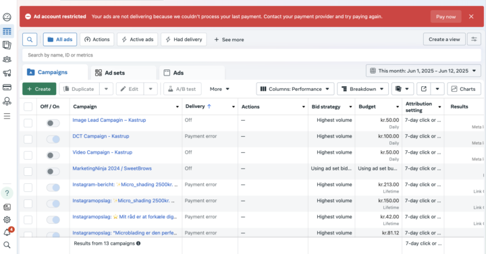Screen dimensions: 486x254
Task: Click the sort arrow beside Delivery header
Action: 209,106
